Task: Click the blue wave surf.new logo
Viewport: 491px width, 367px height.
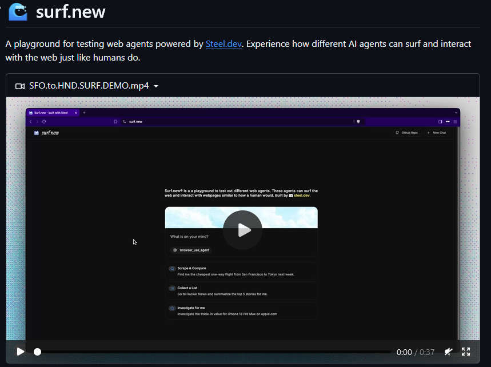Action: [x=18, y=11]
